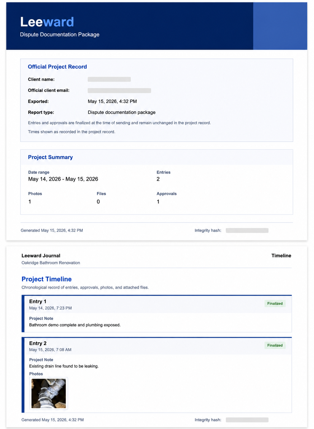The height and width of the screenshot is (429, 314).
Task: Click the Report type label
Action: (x=41, y=112)
